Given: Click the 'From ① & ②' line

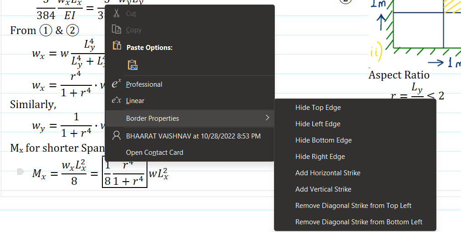Looking at the screenshot, I should tap(45, 30).
